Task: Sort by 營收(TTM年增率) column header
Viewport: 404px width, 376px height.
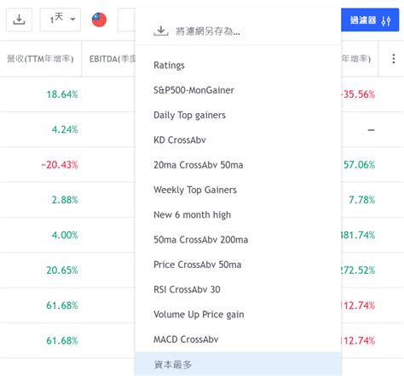Action: (x=40, y=59)
